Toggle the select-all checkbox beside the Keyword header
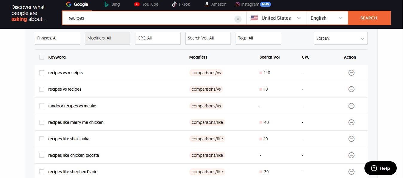Image resolution: width=403 pixels, height=178 pixels. 42,57
